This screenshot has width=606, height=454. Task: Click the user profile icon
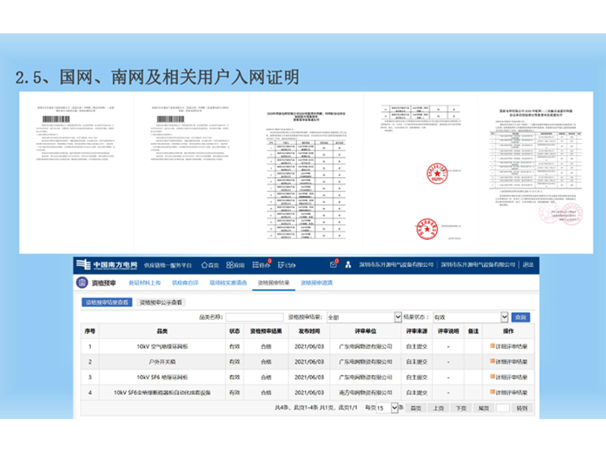(x=348, y=265)
